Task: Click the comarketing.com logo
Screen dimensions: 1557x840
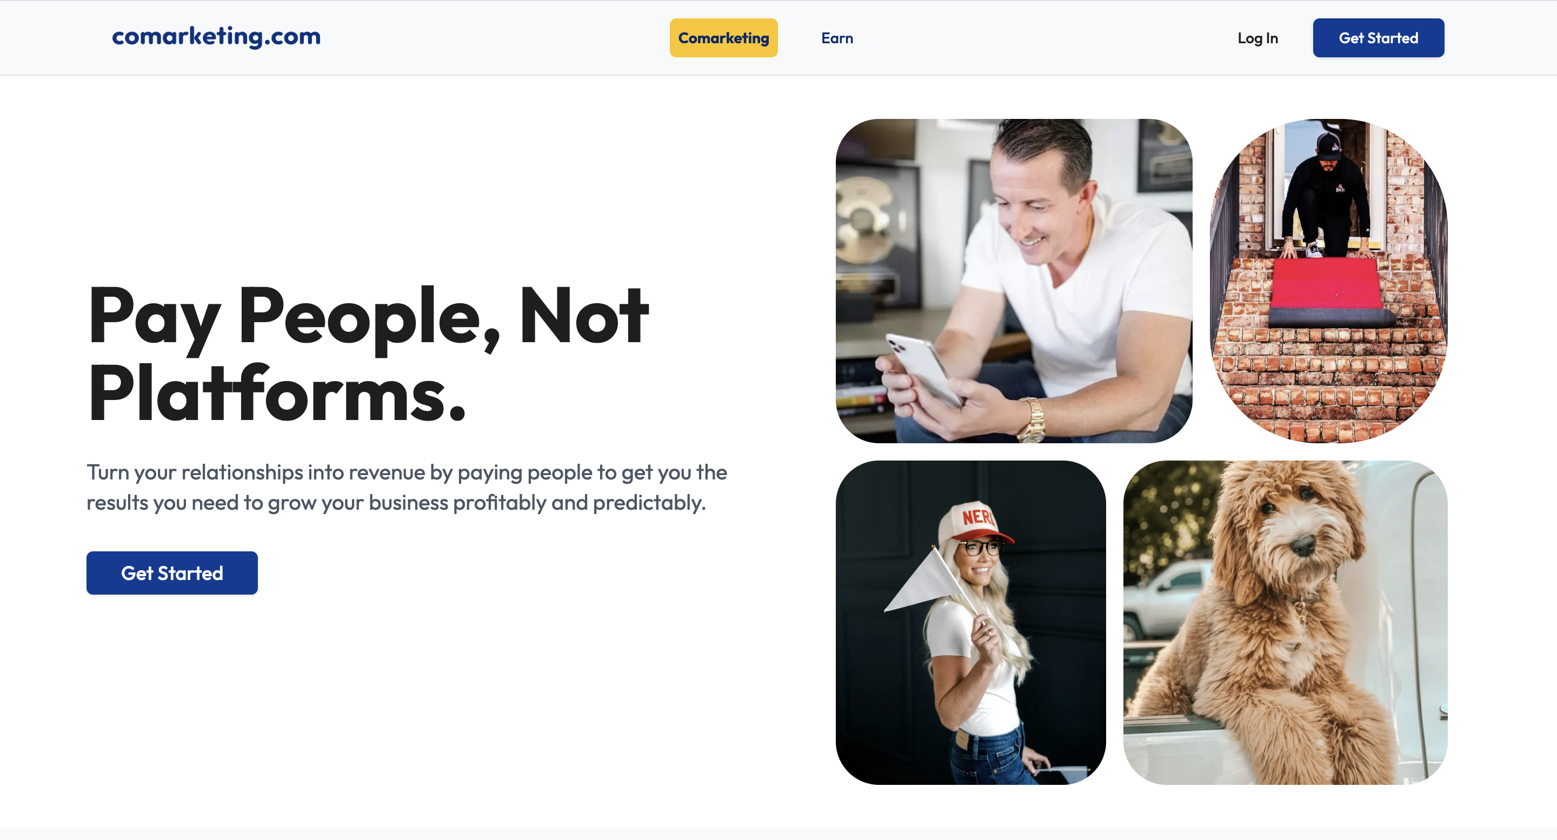Action: pyautogui.click(x=216, y=37)
